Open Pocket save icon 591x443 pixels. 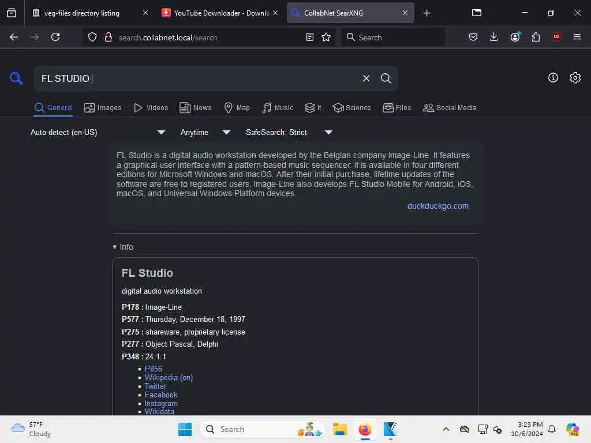coord(473,37)
